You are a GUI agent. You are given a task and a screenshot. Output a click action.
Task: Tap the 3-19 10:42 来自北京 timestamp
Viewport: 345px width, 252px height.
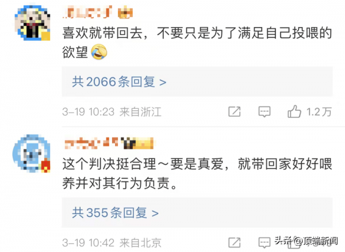pyautogui.click(x=112, y=243)
